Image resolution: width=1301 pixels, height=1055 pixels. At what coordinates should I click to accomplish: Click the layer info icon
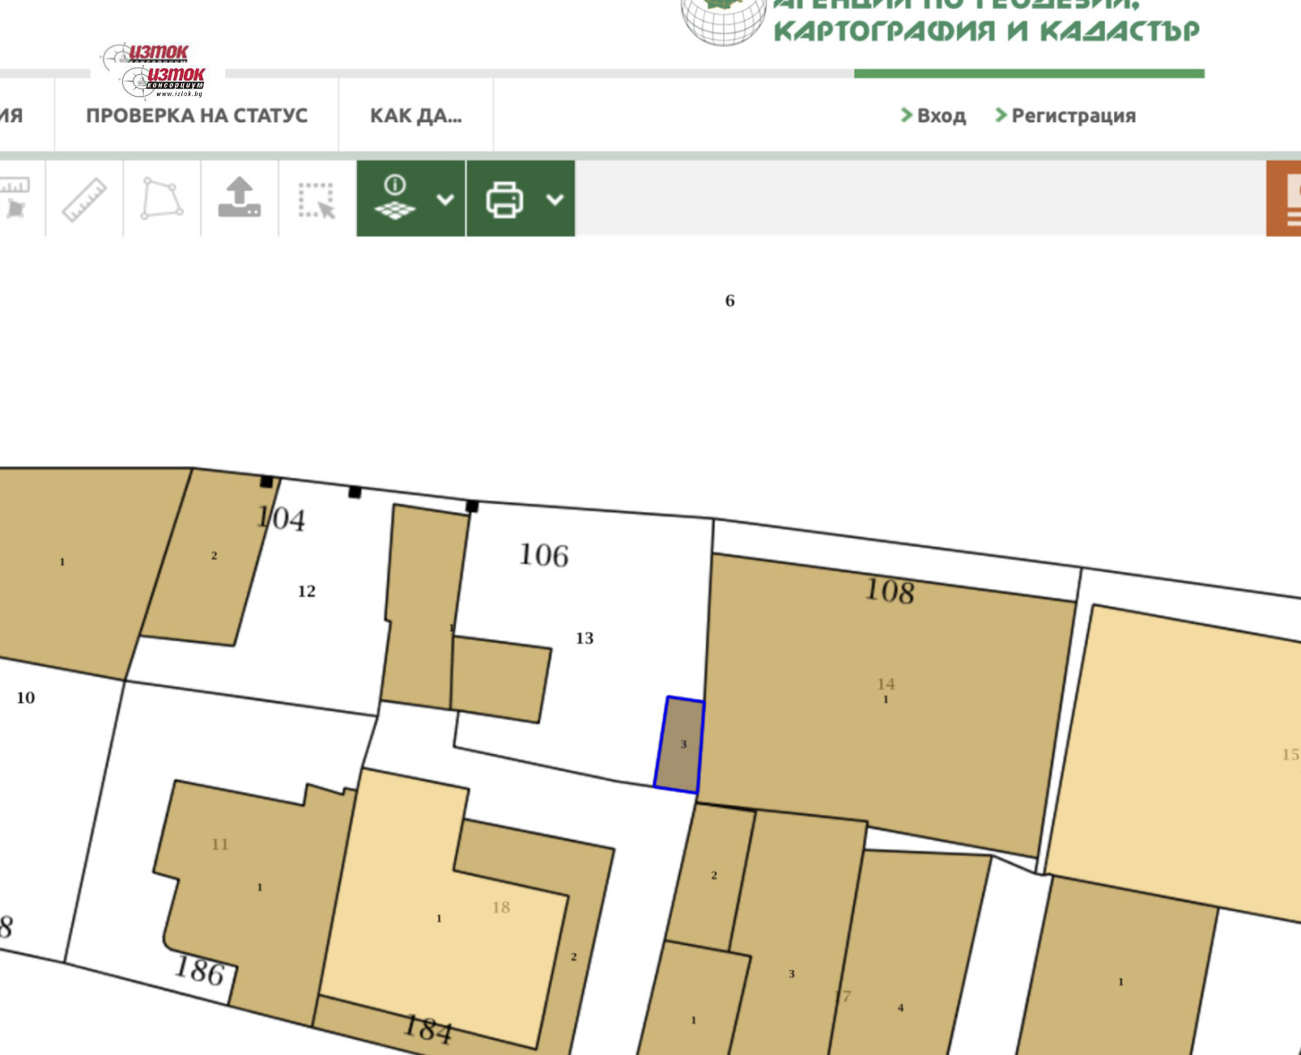click(x=395, y=198)
